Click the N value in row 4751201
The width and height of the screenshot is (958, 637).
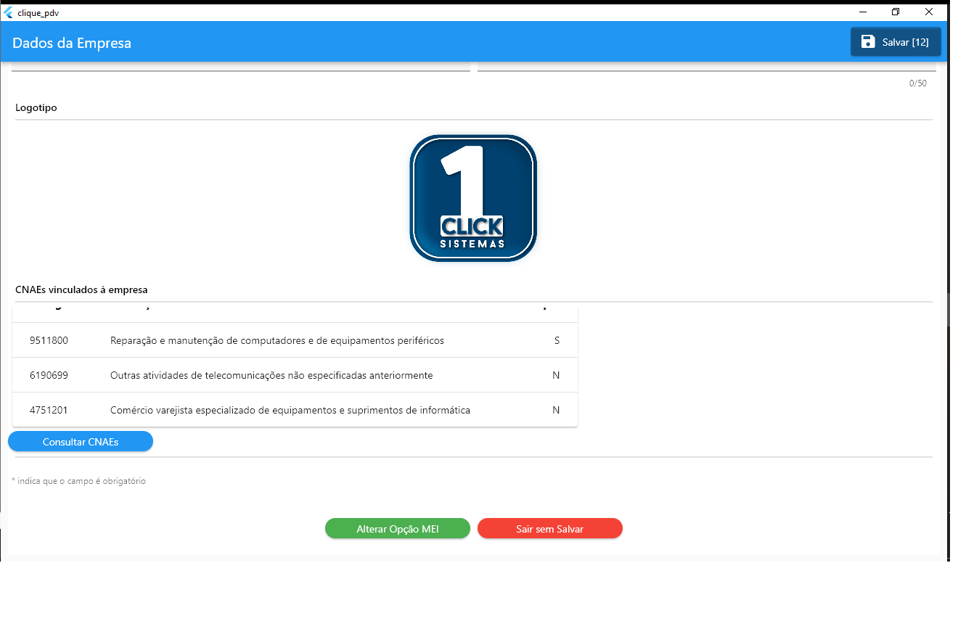pyautogui.click(x=556, y=410)
